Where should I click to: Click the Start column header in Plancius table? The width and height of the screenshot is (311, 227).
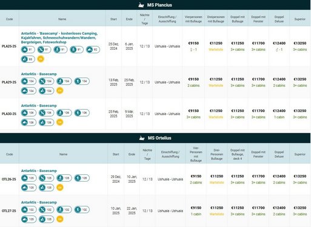point(113,19)
